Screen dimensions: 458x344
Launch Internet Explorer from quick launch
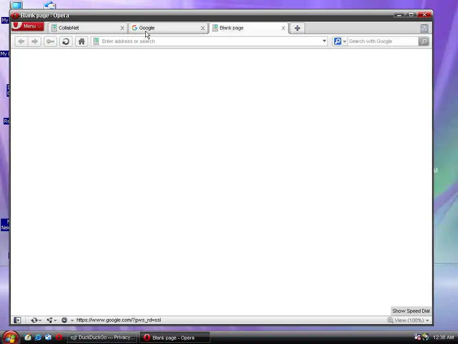(x=38, y=337)
